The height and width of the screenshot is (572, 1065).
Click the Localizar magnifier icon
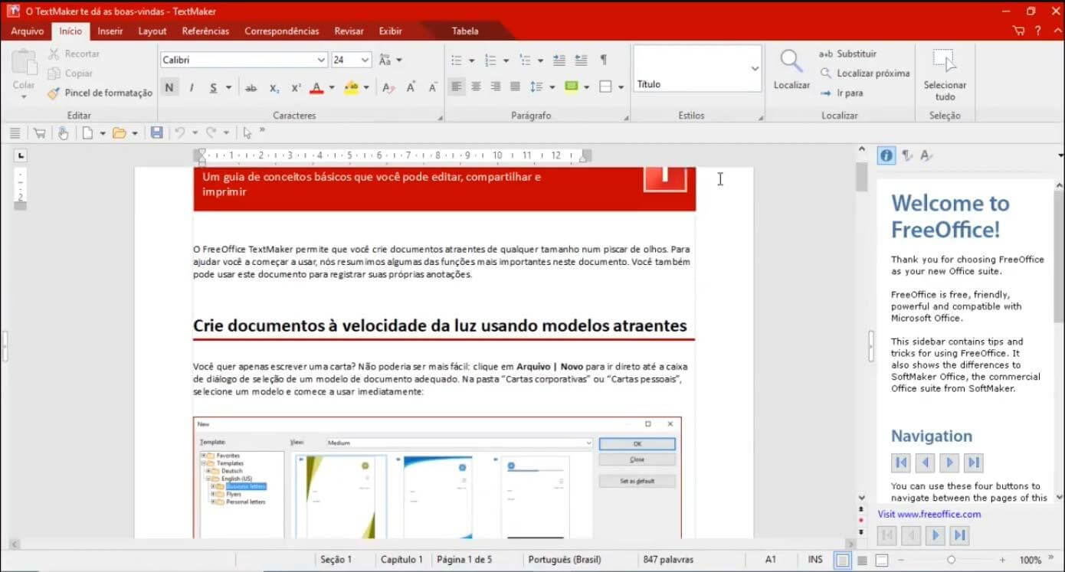tap(791, 61)
